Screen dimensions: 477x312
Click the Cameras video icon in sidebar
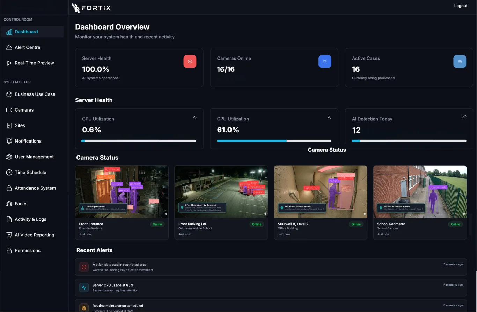pyautogui.click(x=9, y=110)
